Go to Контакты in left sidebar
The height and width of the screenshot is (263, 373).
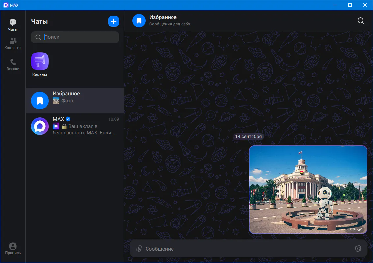click(x=13, y=43)
